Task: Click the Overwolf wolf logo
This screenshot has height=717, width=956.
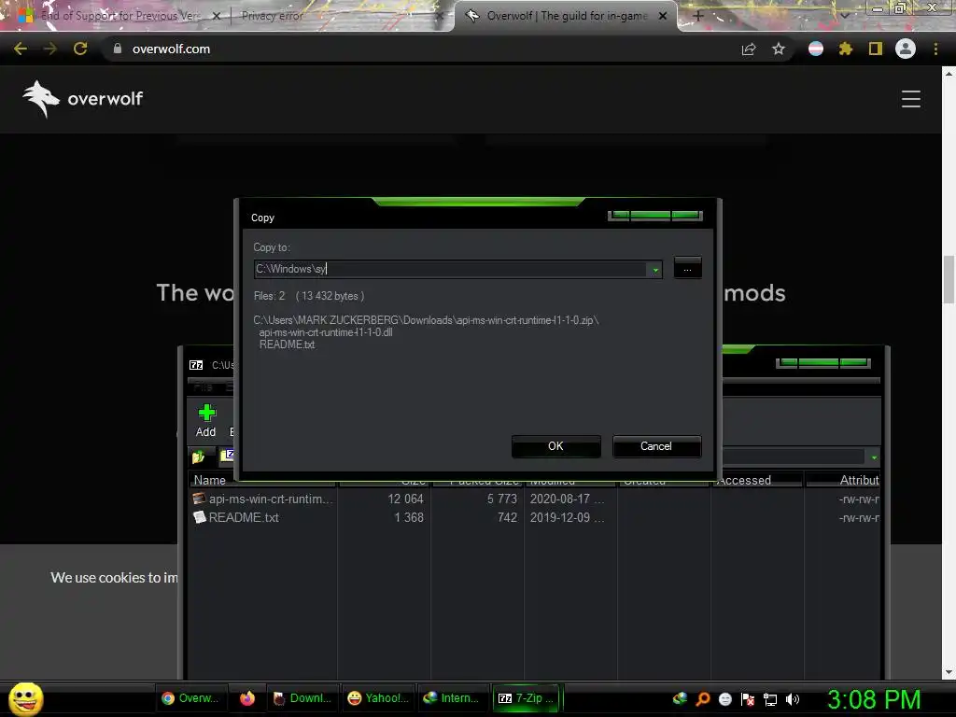Action: tap(41, 99)
